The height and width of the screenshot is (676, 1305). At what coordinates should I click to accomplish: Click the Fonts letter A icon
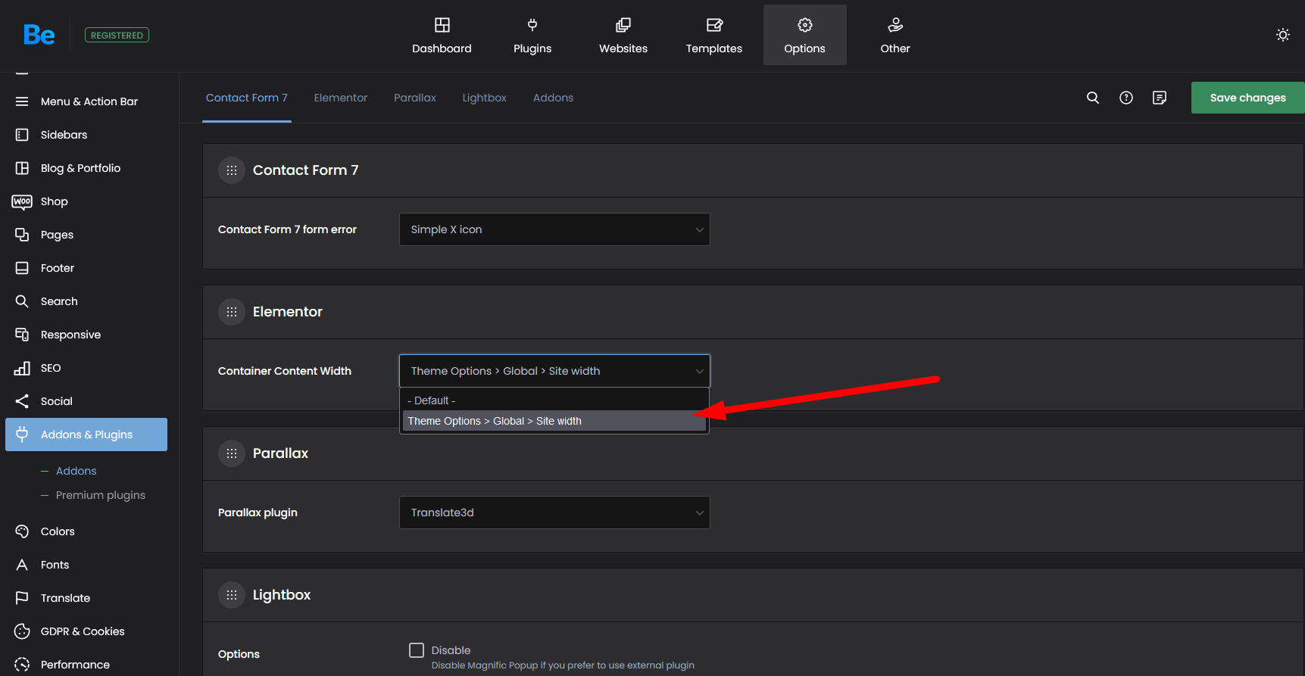point(22,565)
